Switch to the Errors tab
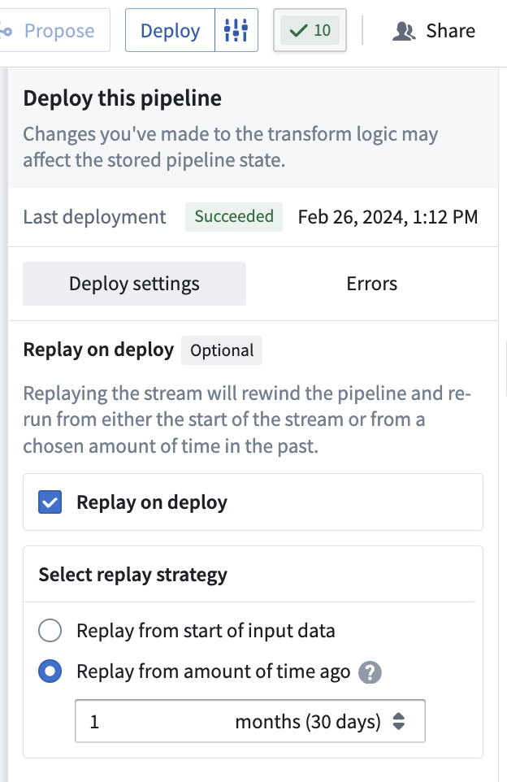The width and height of the screenshot is (507, 782). pyautogui.click(x=372, y=283)
